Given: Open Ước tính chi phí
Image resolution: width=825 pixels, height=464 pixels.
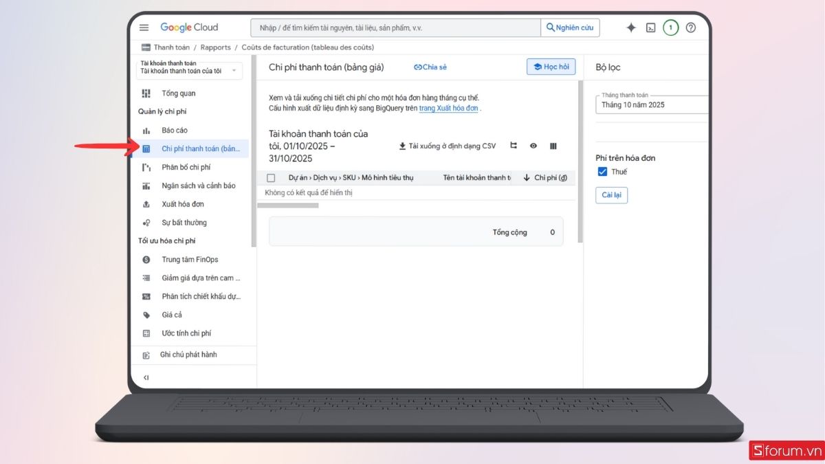Looking at the screenshot, I should click(x=186, y=333).
